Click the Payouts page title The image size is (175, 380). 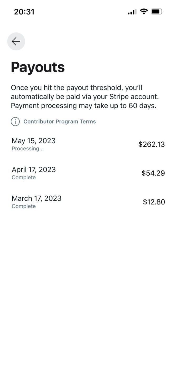(38, 67)
